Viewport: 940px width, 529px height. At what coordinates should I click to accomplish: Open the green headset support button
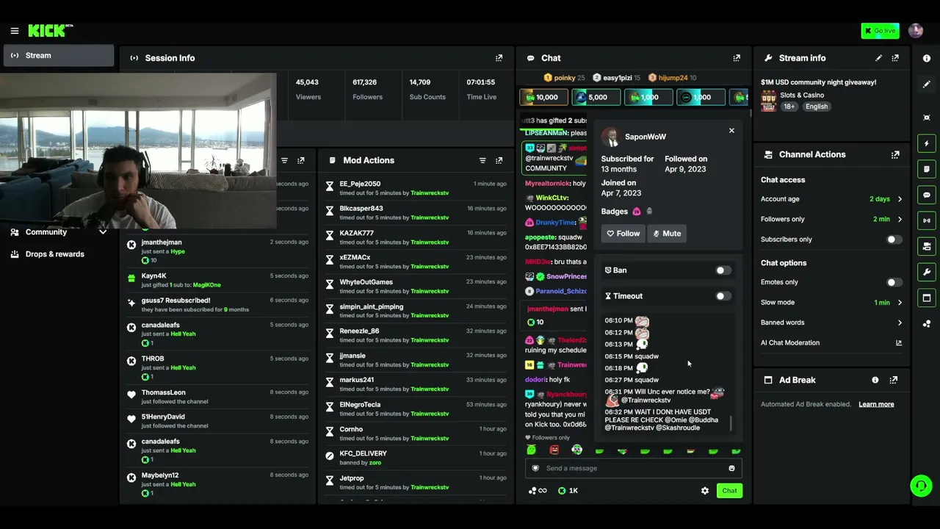pyautogui.click(x=921, y=486)
